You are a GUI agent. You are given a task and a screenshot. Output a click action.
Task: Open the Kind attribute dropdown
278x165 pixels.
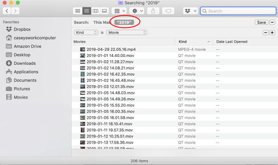pyautogui.click(x=86, y=32)
